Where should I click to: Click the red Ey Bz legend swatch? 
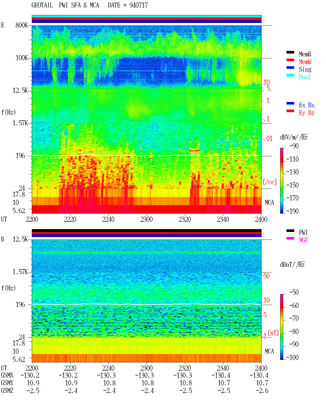click(x=290, y=111)
